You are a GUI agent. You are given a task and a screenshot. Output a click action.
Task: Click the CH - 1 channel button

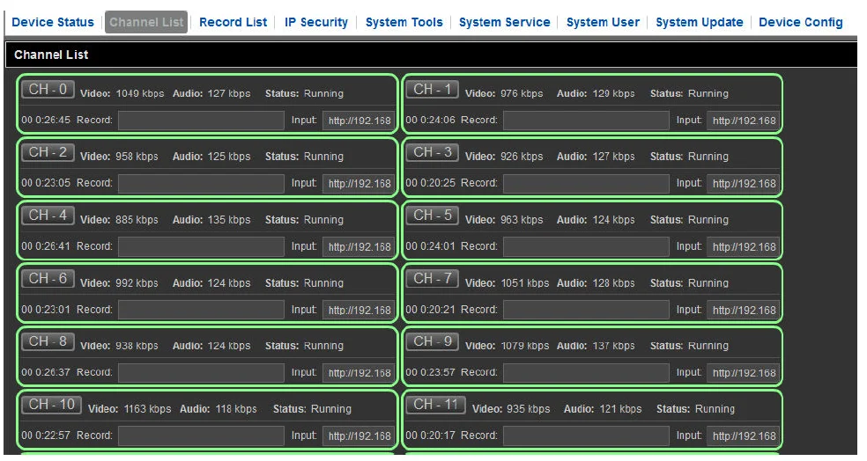(432, 90)
